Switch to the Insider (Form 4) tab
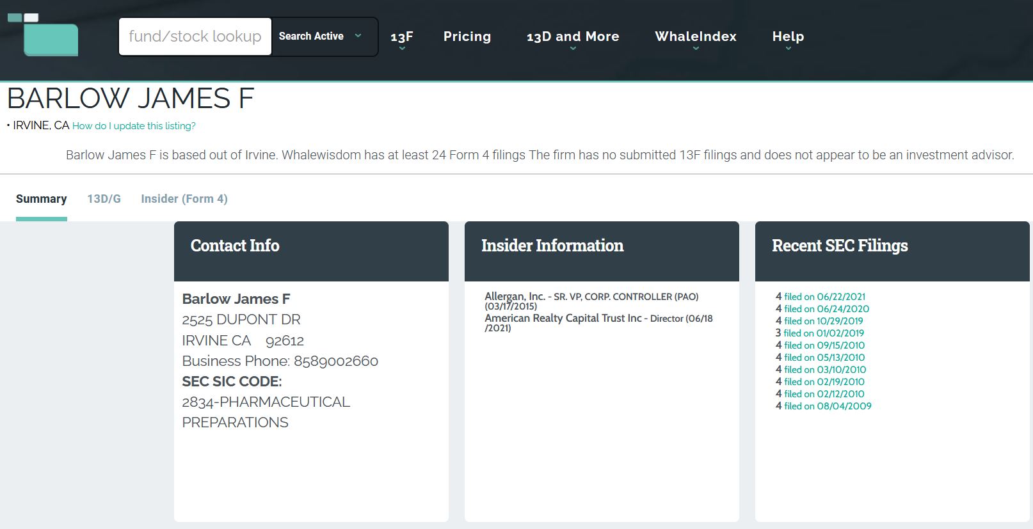 (x=184, y=199)
